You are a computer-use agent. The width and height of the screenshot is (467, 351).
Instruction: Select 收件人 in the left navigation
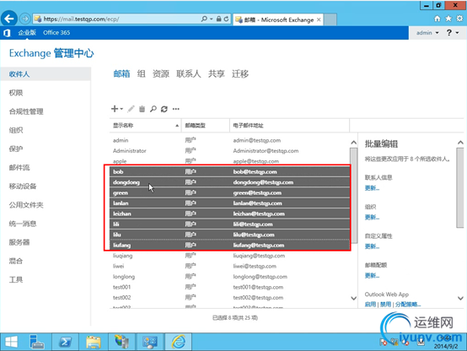tap(46, 74)
